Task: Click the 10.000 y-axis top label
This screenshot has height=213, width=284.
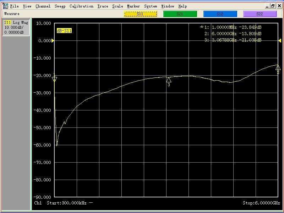Action: (x=44, y=23)
